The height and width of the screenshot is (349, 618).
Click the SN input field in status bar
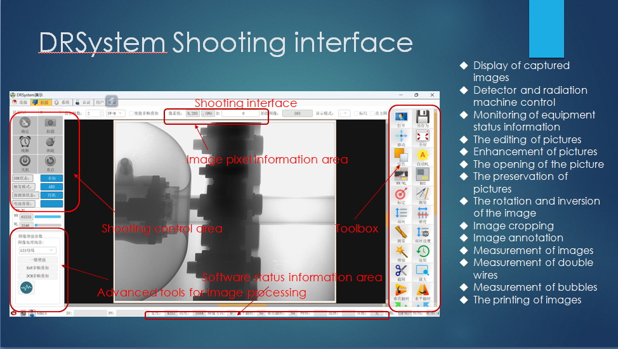click(x=90, y=313)
